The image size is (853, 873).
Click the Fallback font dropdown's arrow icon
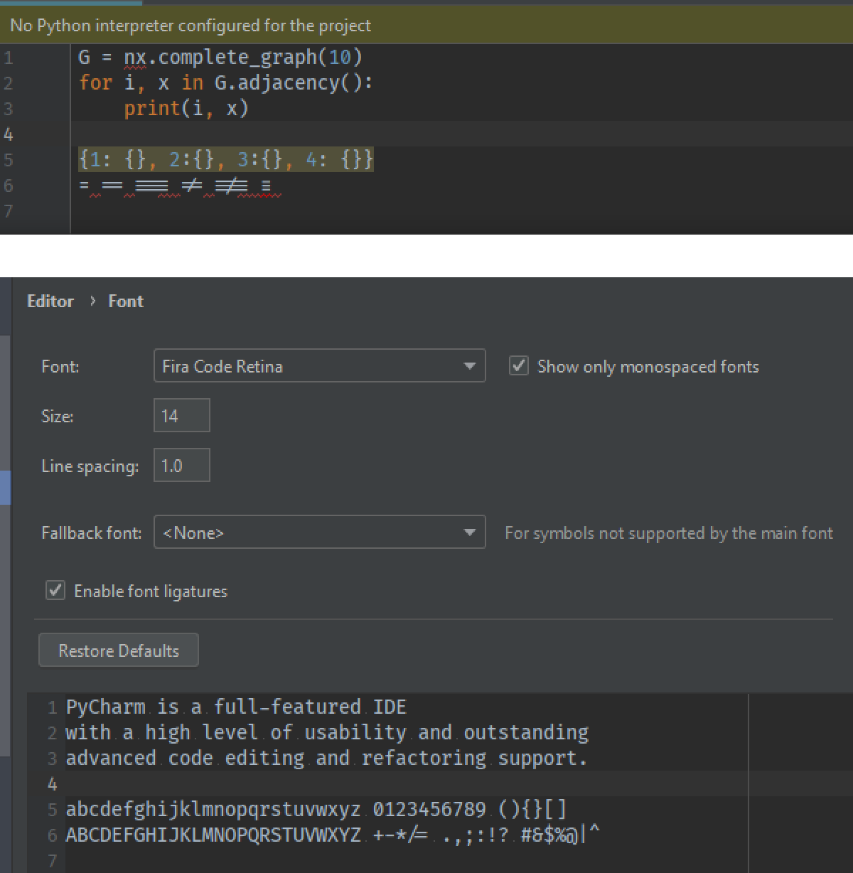(470, 532)
